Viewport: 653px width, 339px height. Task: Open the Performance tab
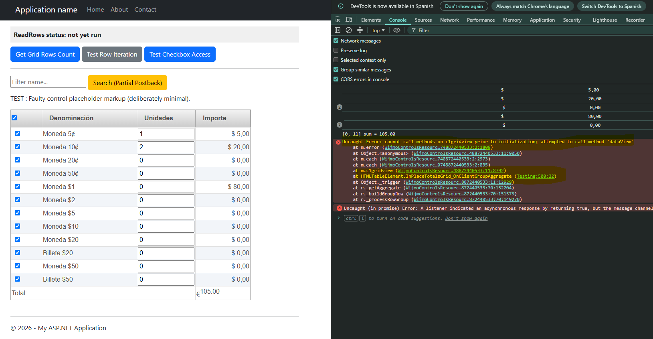tap(481, 20)
